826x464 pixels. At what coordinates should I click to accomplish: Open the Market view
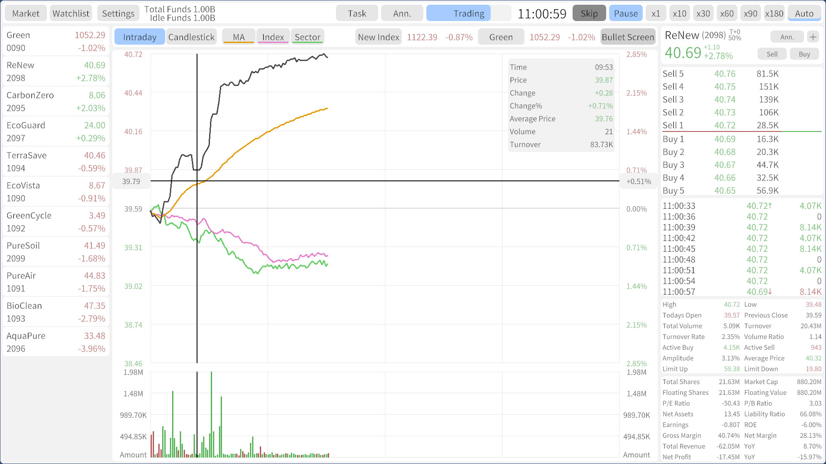(x=25, y=13)
